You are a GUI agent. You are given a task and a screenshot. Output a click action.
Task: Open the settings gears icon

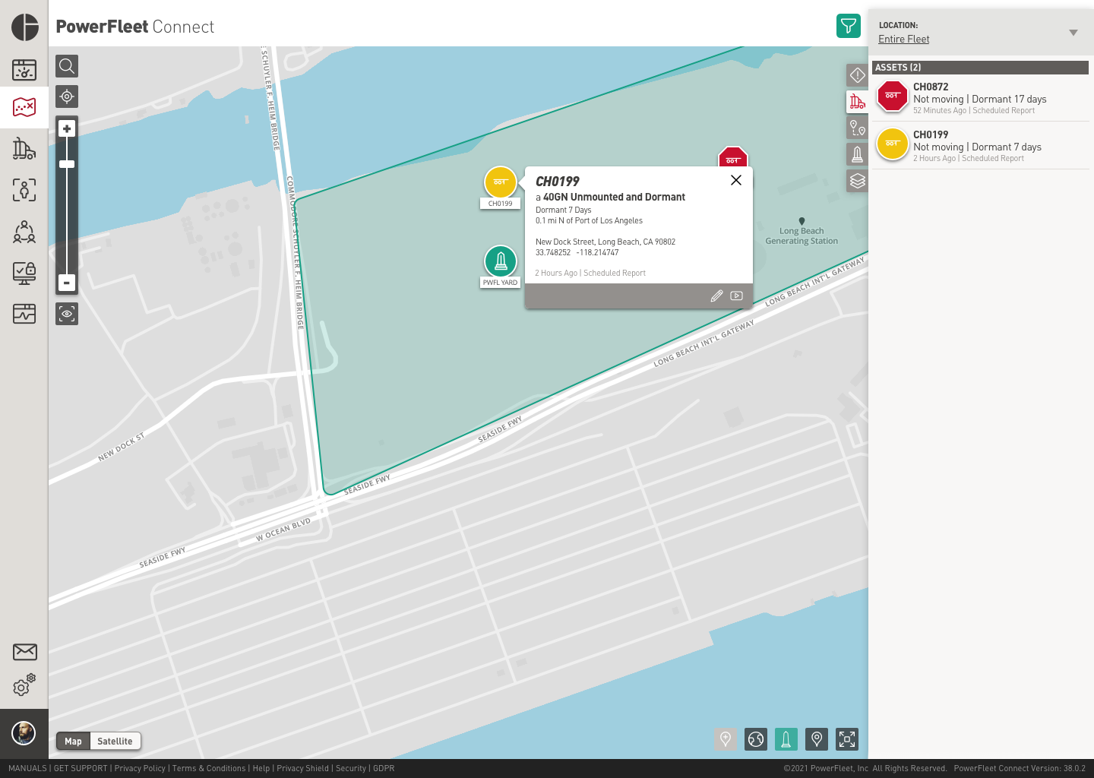coord(24,685)
